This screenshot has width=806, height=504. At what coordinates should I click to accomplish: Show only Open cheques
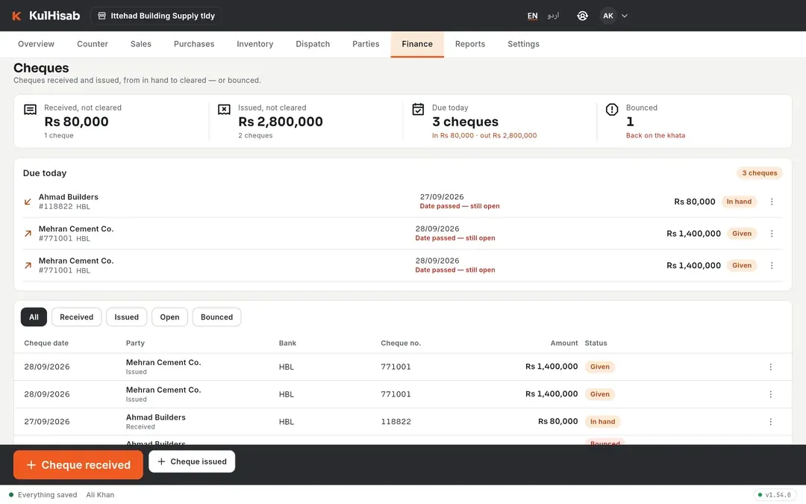click(x=169, y=317)
